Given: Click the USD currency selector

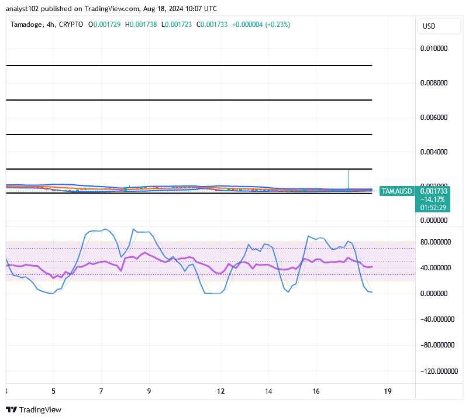Looking at the screenshot, I should tap(439, 26).
